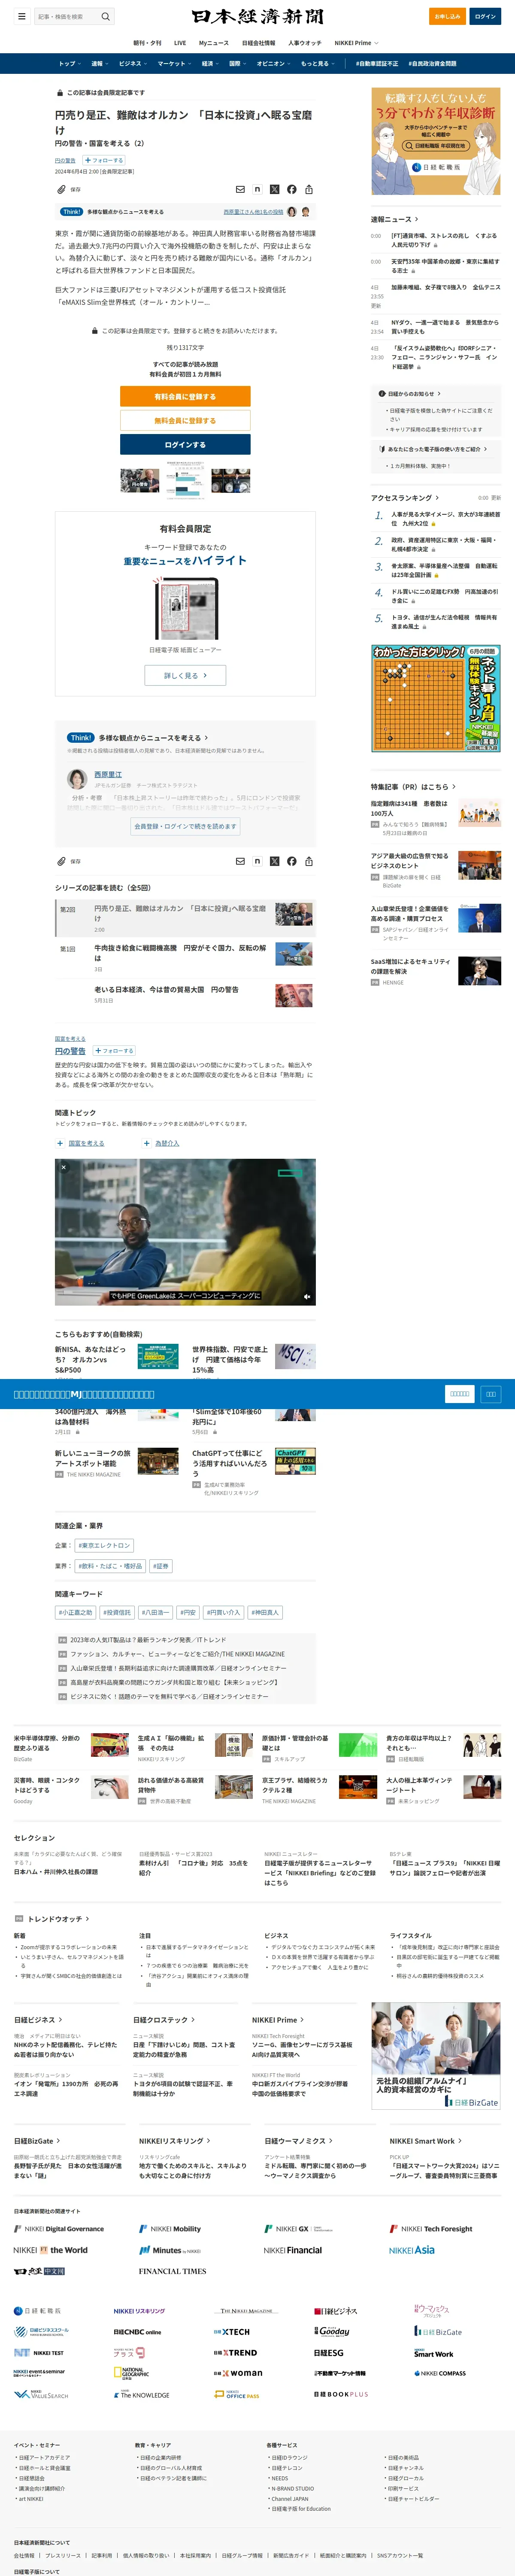Follow the 為替介入 topic via plus icon
515x2576 pixels.
(147, 1143)
